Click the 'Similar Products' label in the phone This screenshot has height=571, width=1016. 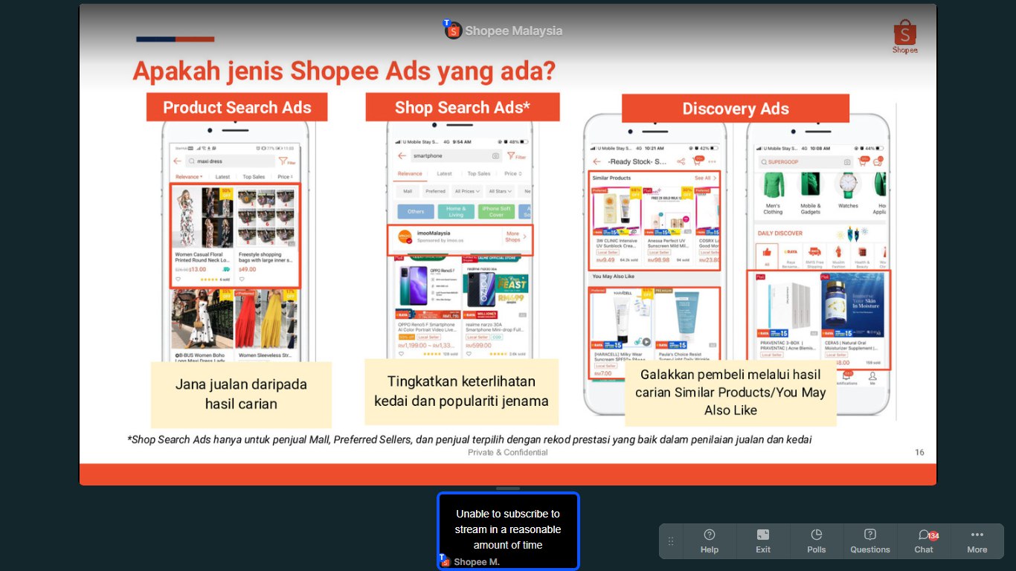(x=611, y=178)
